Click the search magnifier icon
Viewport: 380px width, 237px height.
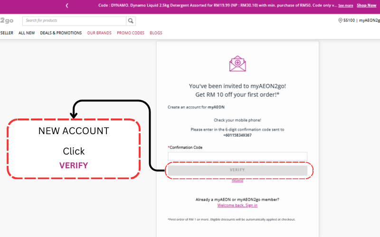pos(131,21)
